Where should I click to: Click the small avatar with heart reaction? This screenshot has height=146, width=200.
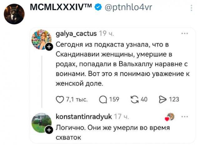170,117
